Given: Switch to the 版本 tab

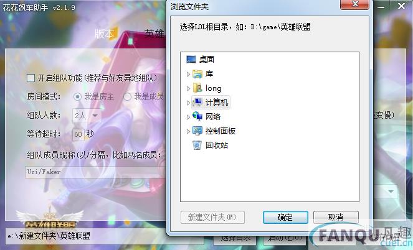Looking at the screenshot, I should coord(104,34).
